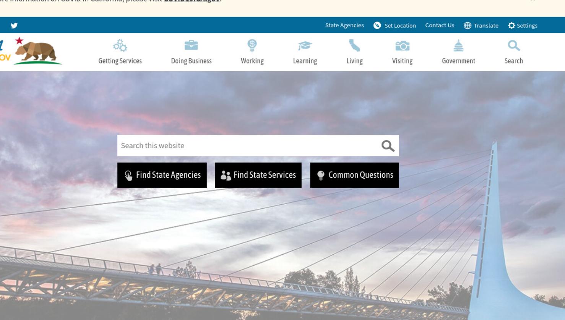Open the Translate text option

pos(486,26)
